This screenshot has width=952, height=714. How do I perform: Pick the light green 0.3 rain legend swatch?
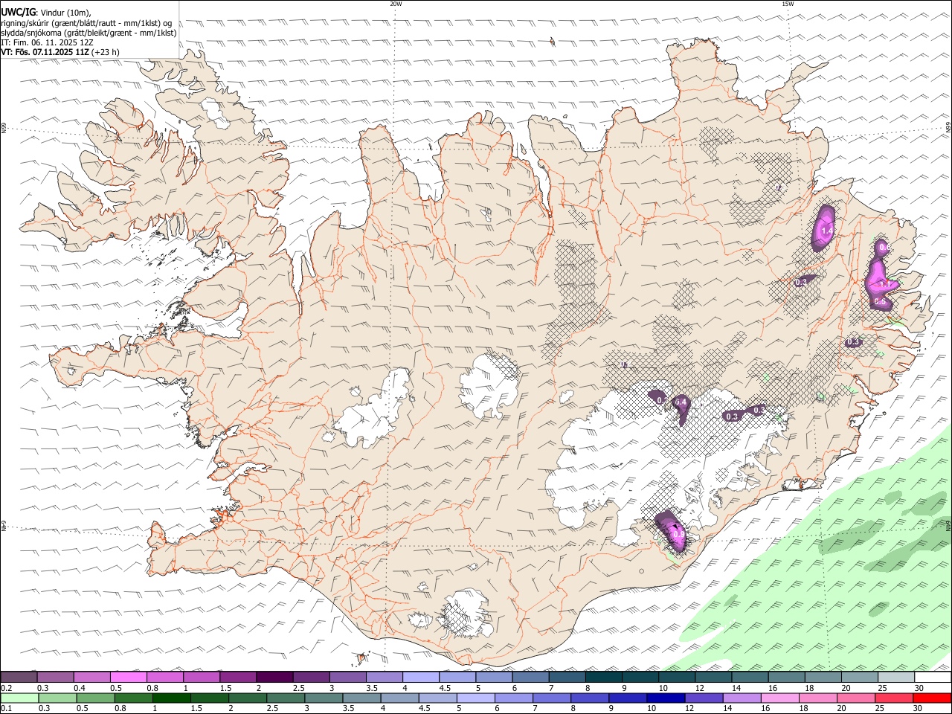(x=57, y=698)
